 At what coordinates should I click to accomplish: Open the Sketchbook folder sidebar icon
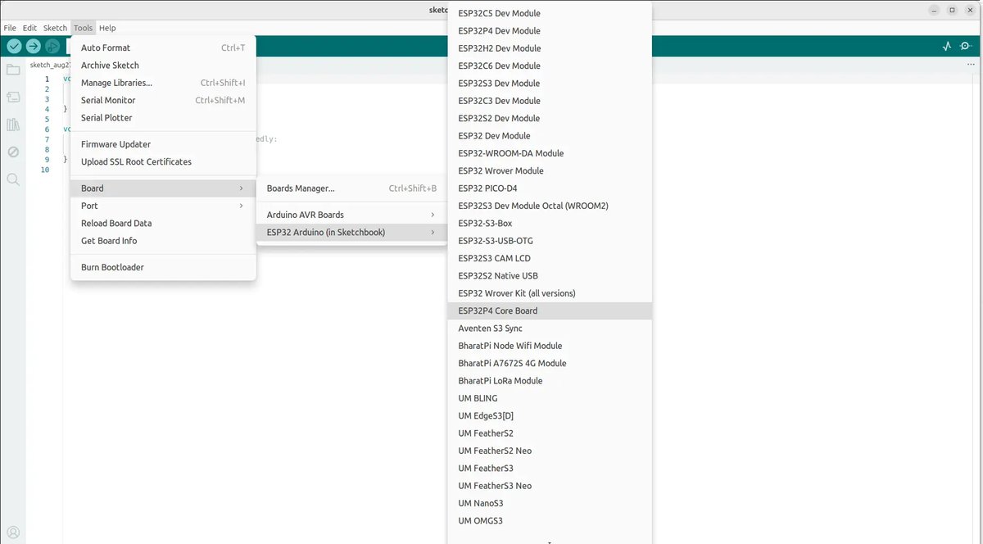tap(13, 70)
